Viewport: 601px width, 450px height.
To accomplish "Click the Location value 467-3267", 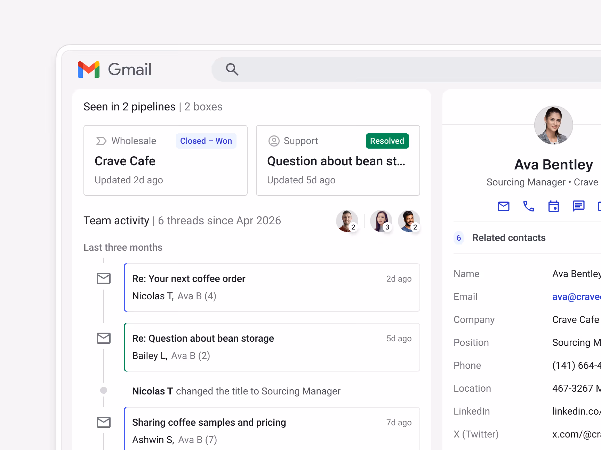I will 576,389.
